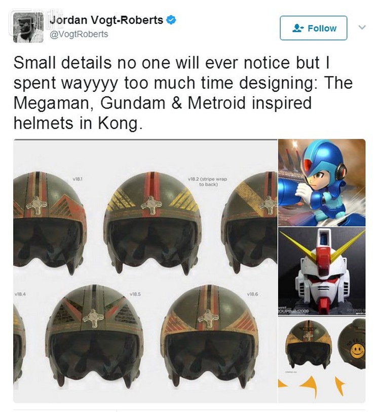Open the Gundam head image
Viewport: 380px width, 412px height.
point(322,271)
